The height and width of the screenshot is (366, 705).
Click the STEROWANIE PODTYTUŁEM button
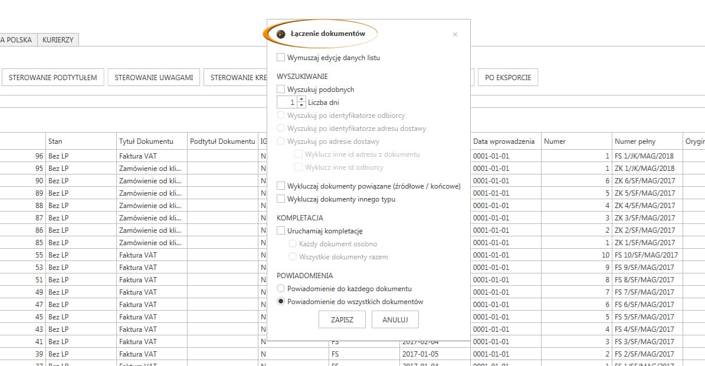pos(53,77)
